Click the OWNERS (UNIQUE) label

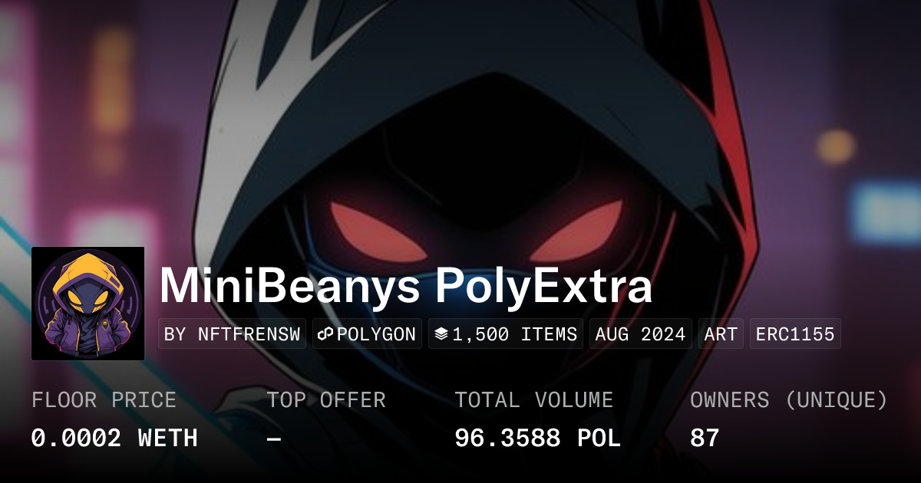click(x=789, y=400)
